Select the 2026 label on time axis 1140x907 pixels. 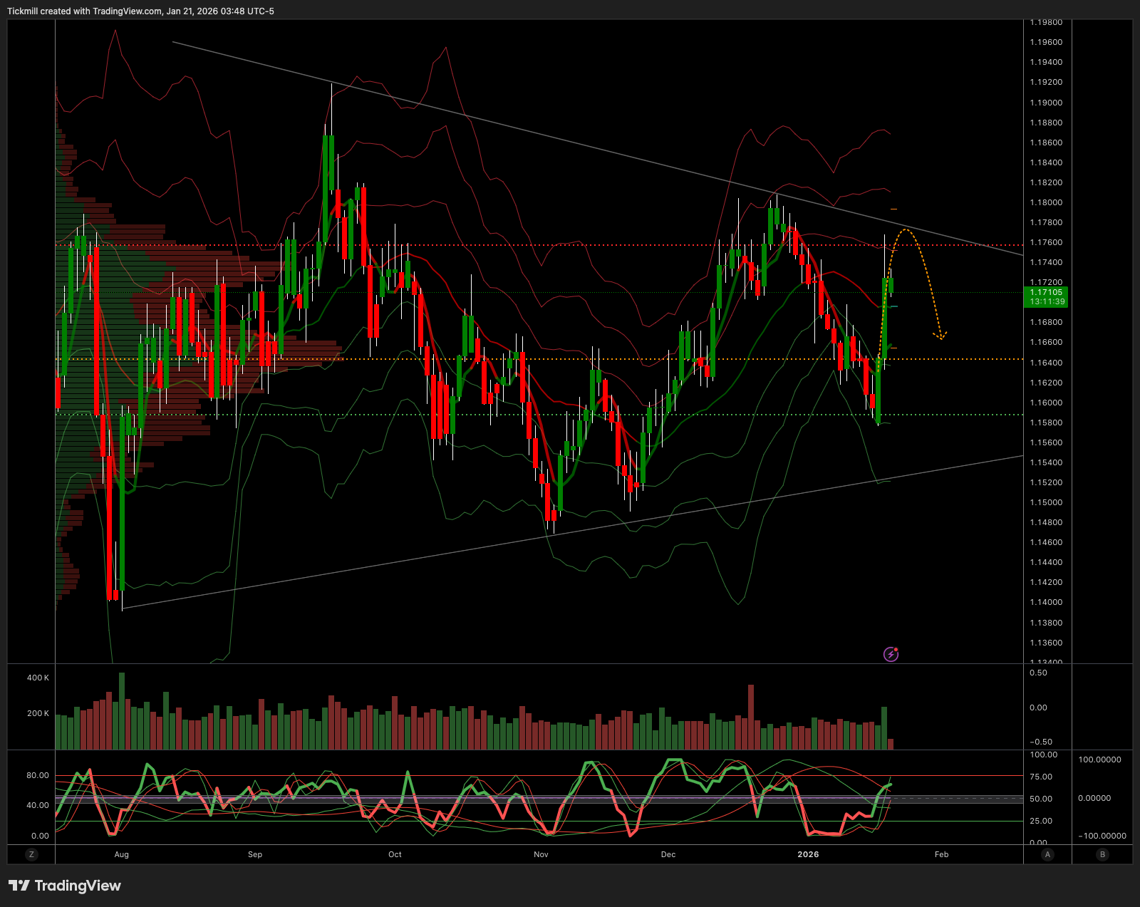click(x=808, y=854)
